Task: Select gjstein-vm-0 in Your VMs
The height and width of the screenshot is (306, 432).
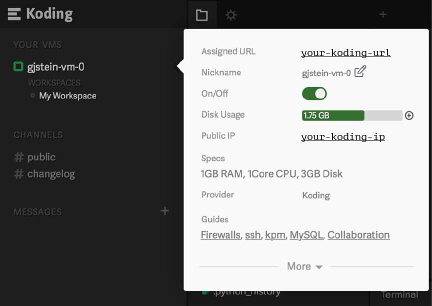Action: 55,67
